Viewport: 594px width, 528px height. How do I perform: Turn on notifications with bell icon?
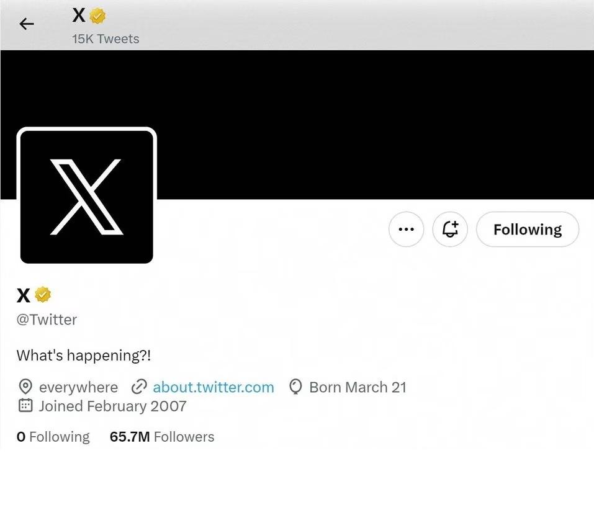(450, 230)
